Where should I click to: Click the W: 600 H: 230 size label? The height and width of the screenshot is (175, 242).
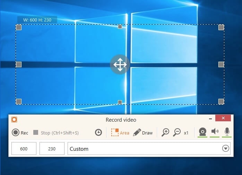tap(37, 20)
